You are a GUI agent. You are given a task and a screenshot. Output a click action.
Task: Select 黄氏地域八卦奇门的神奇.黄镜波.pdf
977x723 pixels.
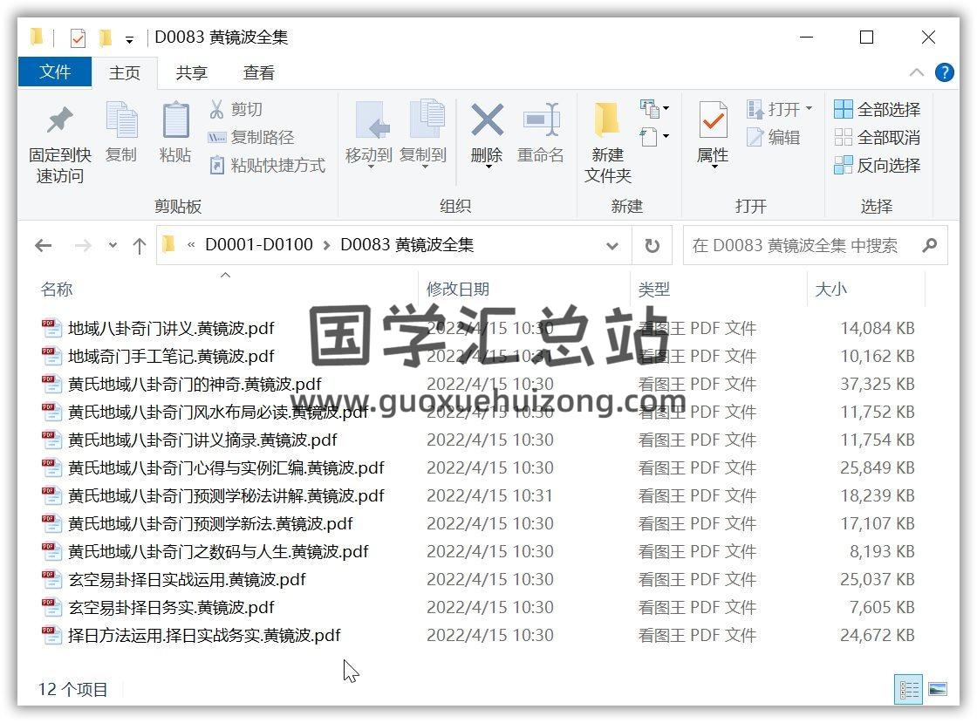coord(195,385)
